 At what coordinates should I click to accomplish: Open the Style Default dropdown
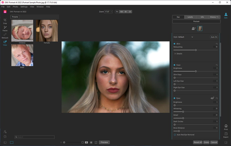tap(186, 37)
